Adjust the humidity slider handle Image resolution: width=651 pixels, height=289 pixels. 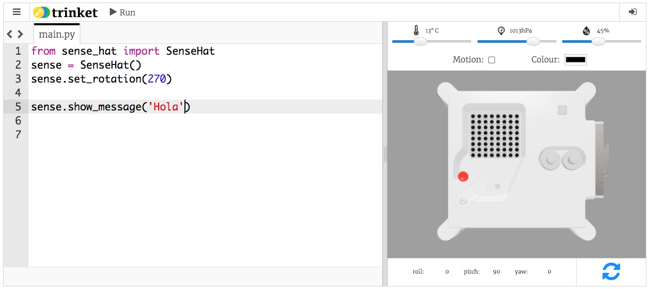[x=598, y=41]
